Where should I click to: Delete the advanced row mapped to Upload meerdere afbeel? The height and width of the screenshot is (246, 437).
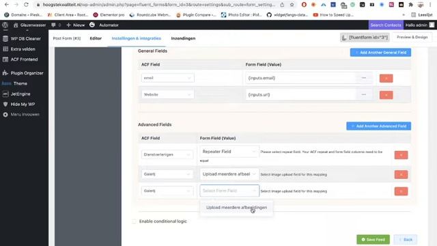(401, 175)
